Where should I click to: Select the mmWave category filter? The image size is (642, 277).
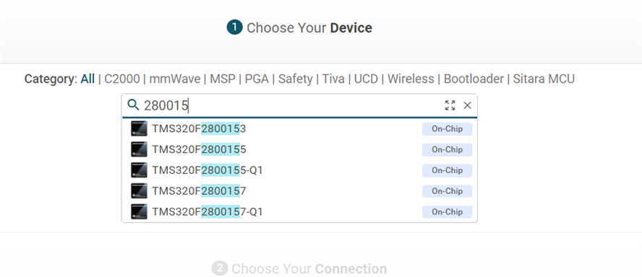[x=175, y=79]
